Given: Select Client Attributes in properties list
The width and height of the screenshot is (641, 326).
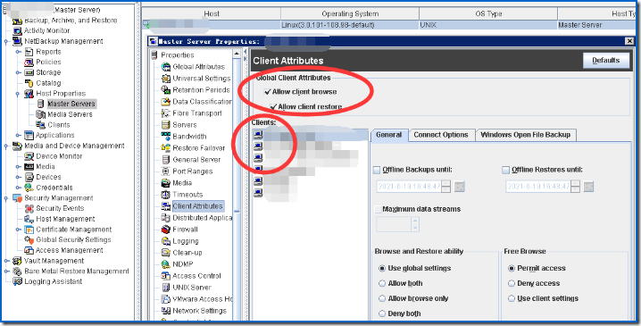Looking at the screenshot, I should 197,206.
